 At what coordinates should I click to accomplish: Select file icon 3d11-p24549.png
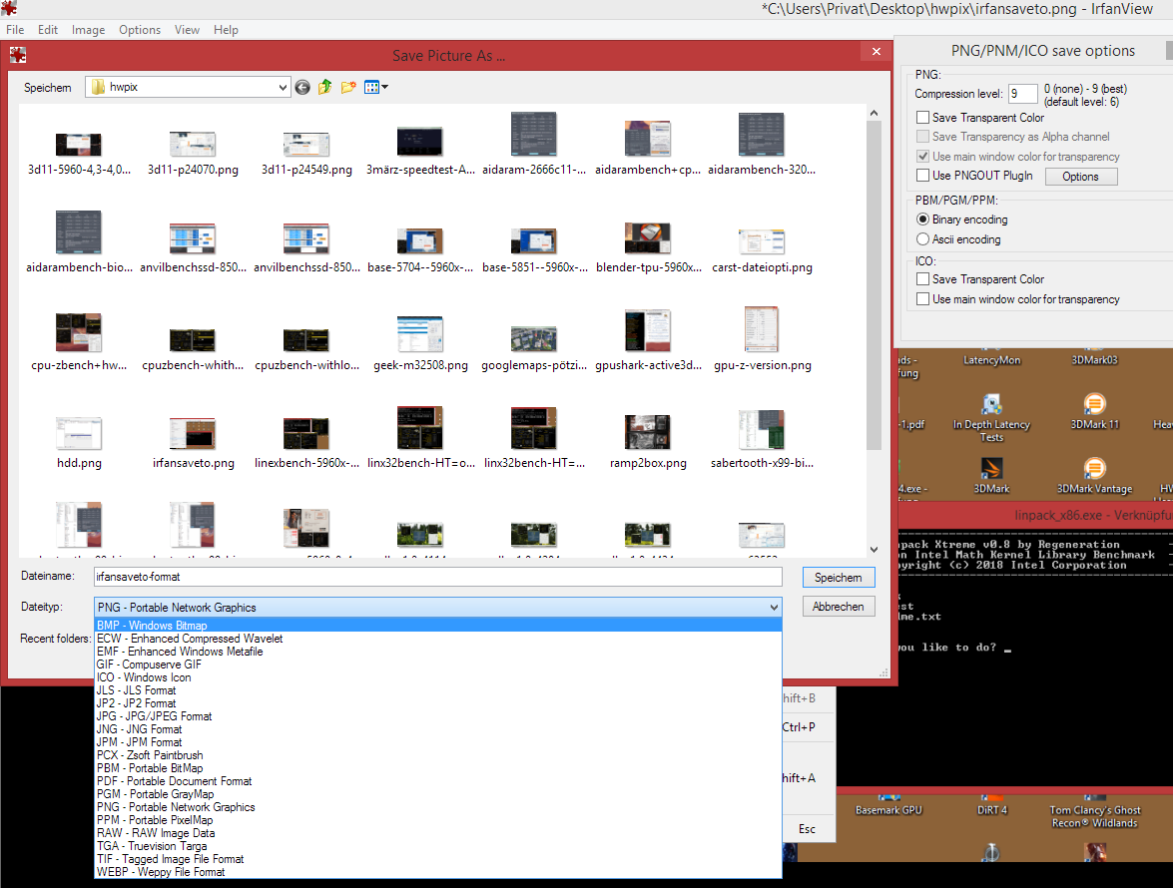point(305,144)
